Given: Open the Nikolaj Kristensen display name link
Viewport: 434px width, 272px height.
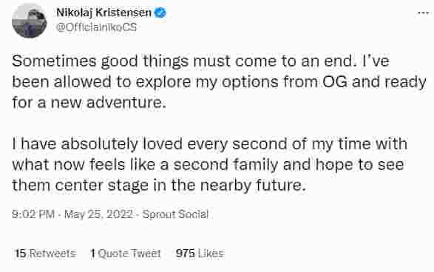Looking at the screenshot, I should [104, 13].
